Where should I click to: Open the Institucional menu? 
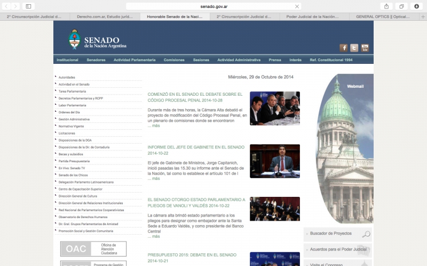tap(67, 60)
